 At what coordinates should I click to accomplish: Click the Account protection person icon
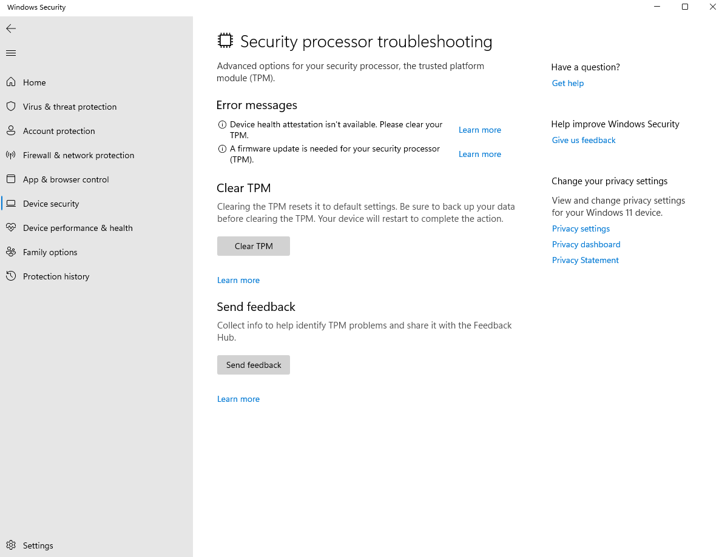click(x=11, y=131)
